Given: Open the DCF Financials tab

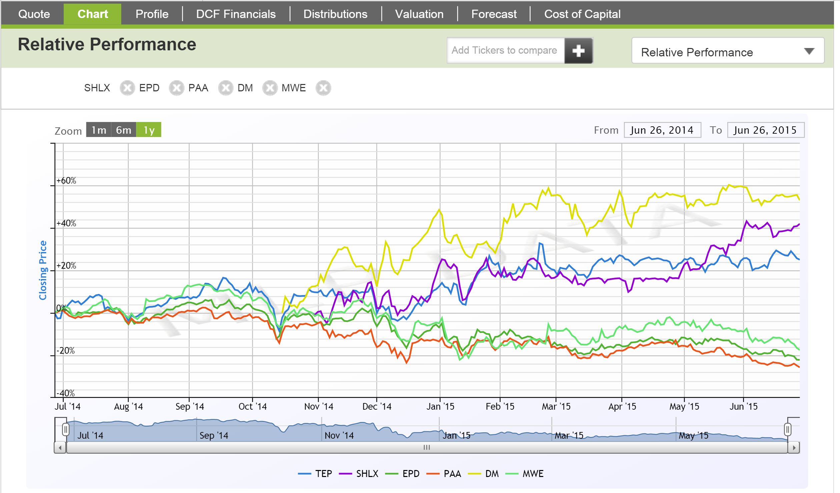Looking at the screenshot, I should click(236, 14).
